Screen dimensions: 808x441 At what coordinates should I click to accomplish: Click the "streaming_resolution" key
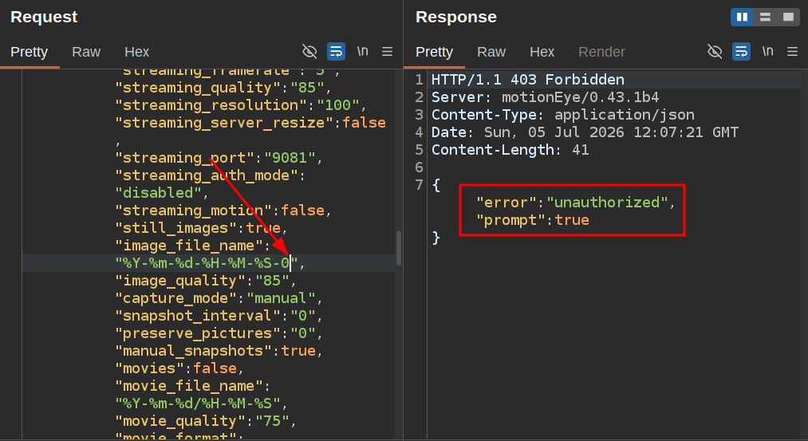(211, 105)
